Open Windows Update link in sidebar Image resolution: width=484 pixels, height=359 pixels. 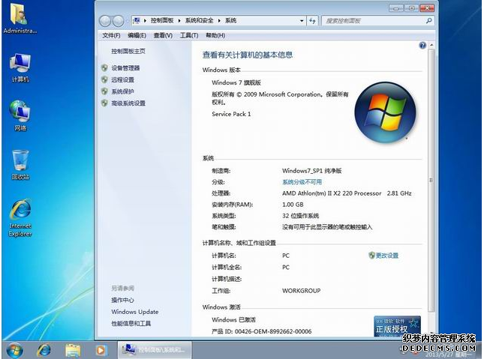pos(135,312)
